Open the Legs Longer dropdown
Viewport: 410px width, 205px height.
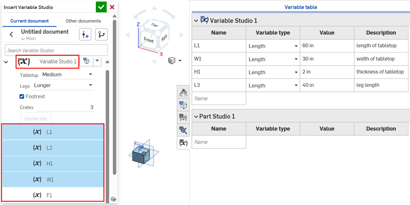[63, 85]
